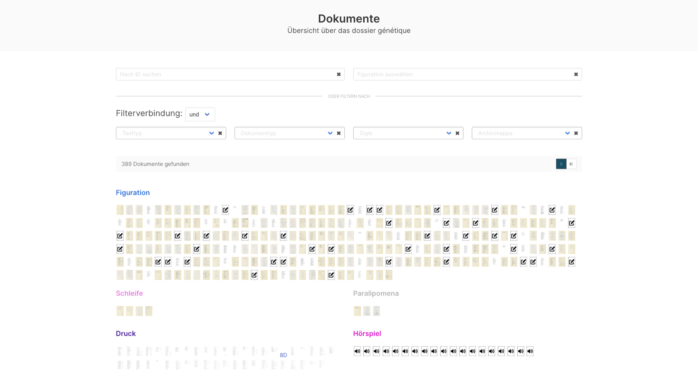Open the Filterverbindung 'und' dropdown

point(200,114)
